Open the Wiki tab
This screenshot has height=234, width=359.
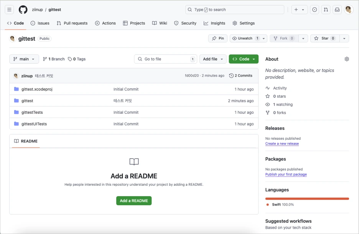tap(160, 23)
